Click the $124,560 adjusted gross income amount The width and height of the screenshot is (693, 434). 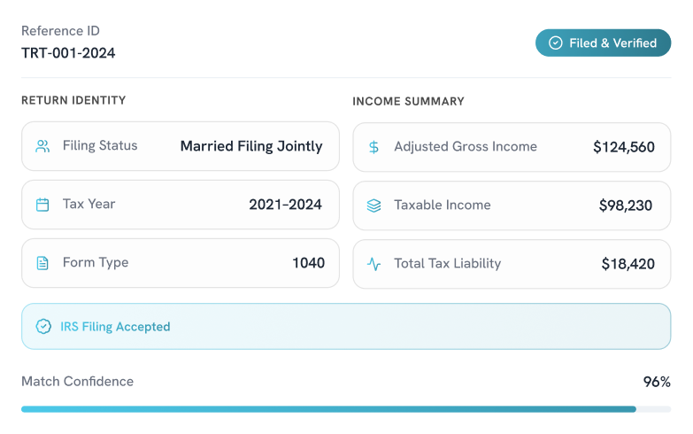(624, 147)
